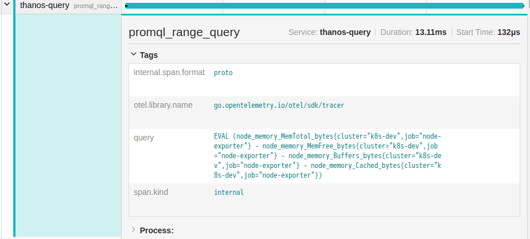
Task: Select the internal.span.format tag key
Action: [169, 73]
